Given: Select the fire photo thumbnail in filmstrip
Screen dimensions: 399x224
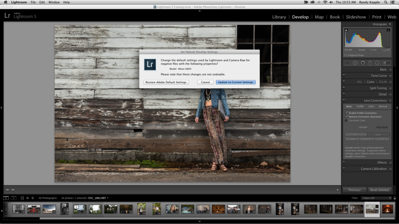Looking at the screenshot, I should 387,209.
